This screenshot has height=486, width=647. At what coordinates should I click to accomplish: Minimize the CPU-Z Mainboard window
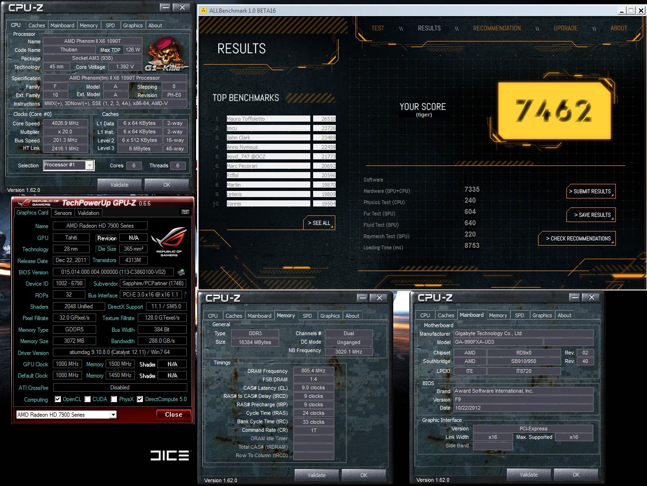pos(574,297)
